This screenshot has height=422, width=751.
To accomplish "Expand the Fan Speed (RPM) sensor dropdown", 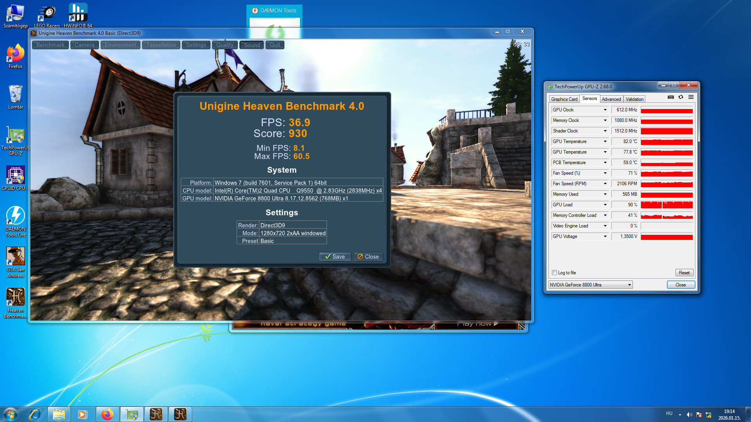I will [605, 184].
